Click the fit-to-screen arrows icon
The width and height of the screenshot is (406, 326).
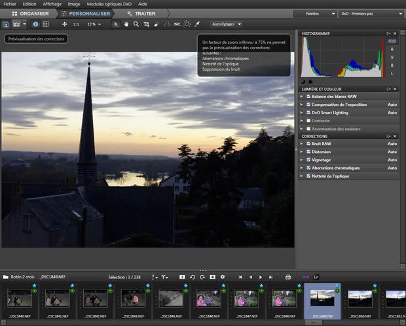[64, 24]
